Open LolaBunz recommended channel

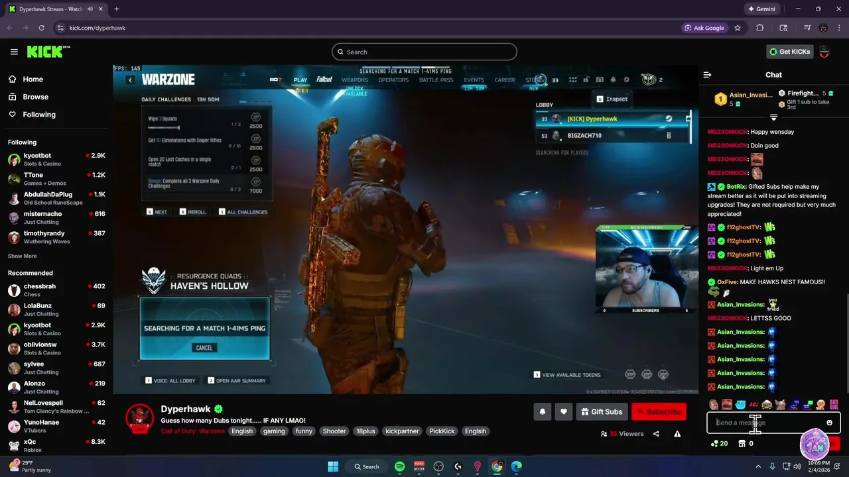click(x=56, y=309)
